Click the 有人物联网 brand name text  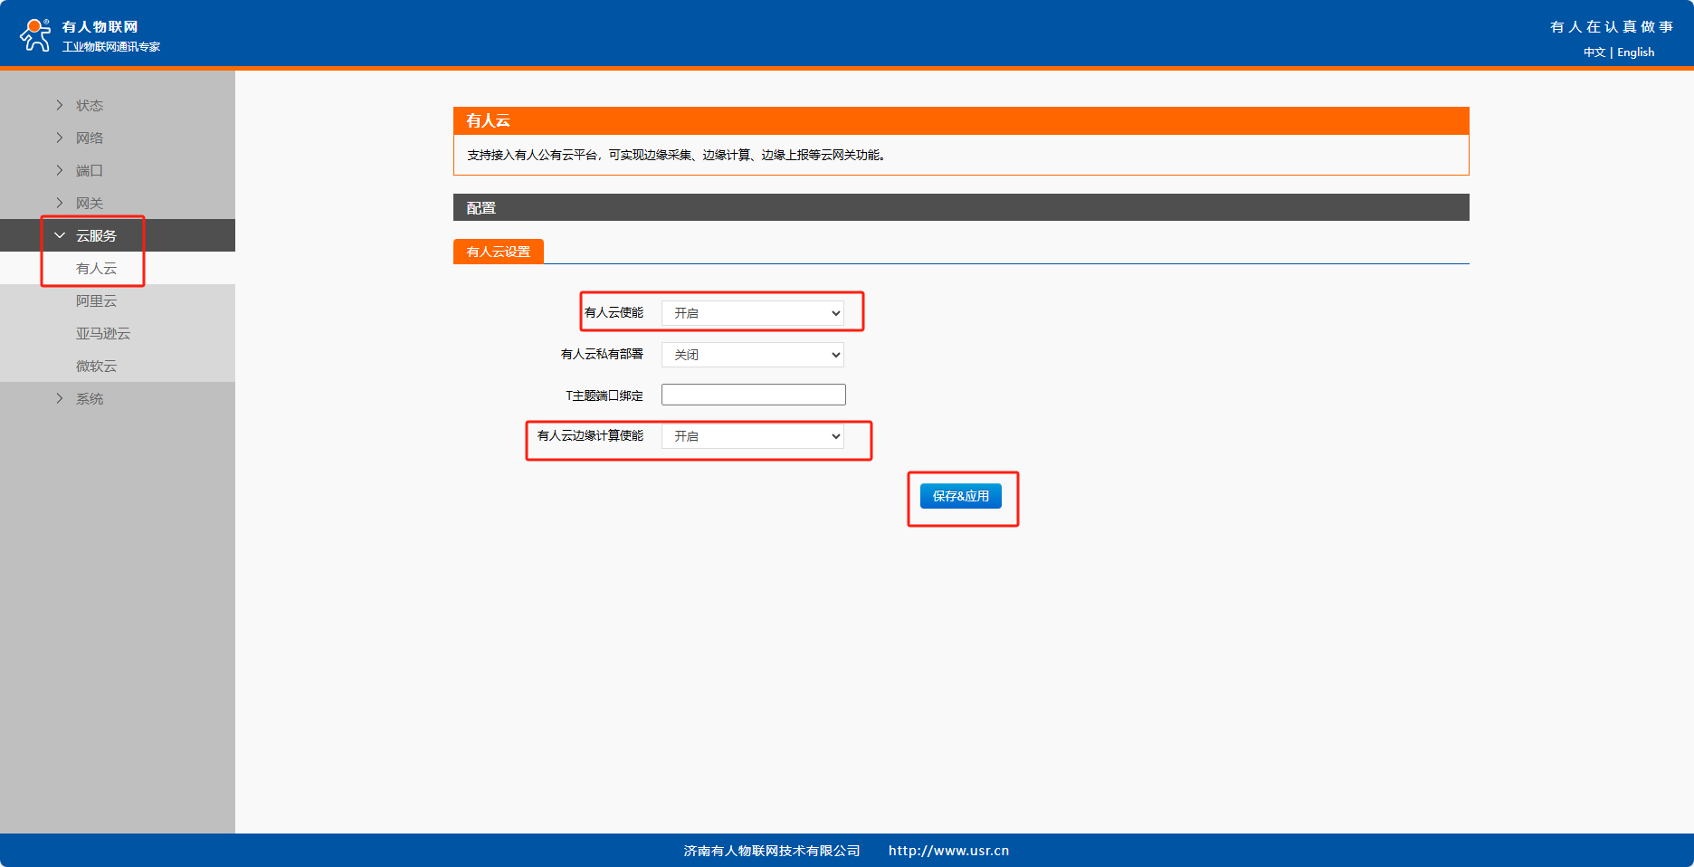(x=100, y=27)
